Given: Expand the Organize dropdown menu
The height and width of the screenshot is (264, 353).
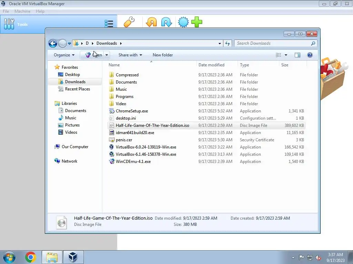Looking at the screenshot, I should click(x=64, y=55).
